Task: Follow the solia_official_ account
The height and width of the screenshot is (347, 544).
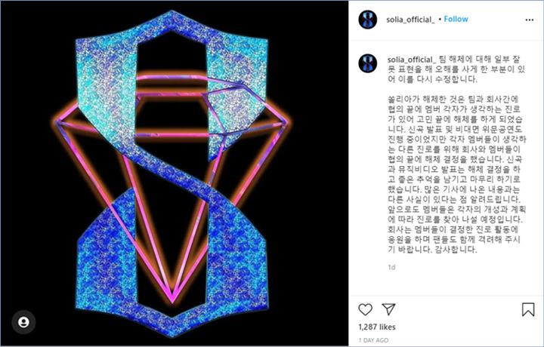Action: [x=456, y=19]
